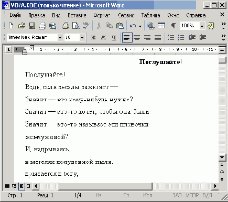Click the ИСПР status bar indicator
The width and height of the screenshot is (228, 202).
tap(192, 195)
